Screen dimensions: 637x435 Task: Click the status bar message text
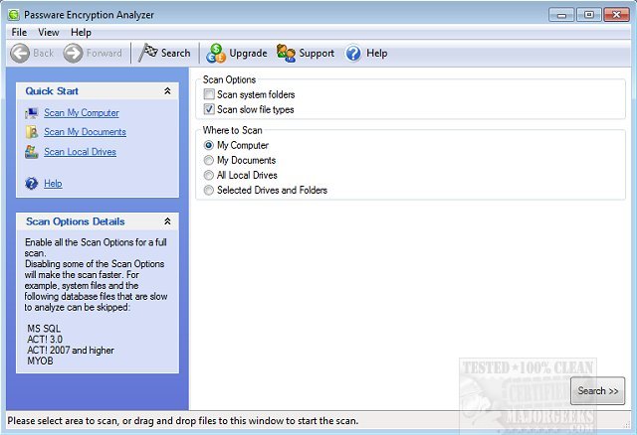183,421
